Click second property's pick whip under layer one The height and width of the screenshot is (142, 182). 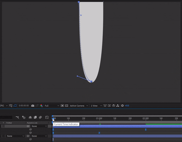point(30,133)
